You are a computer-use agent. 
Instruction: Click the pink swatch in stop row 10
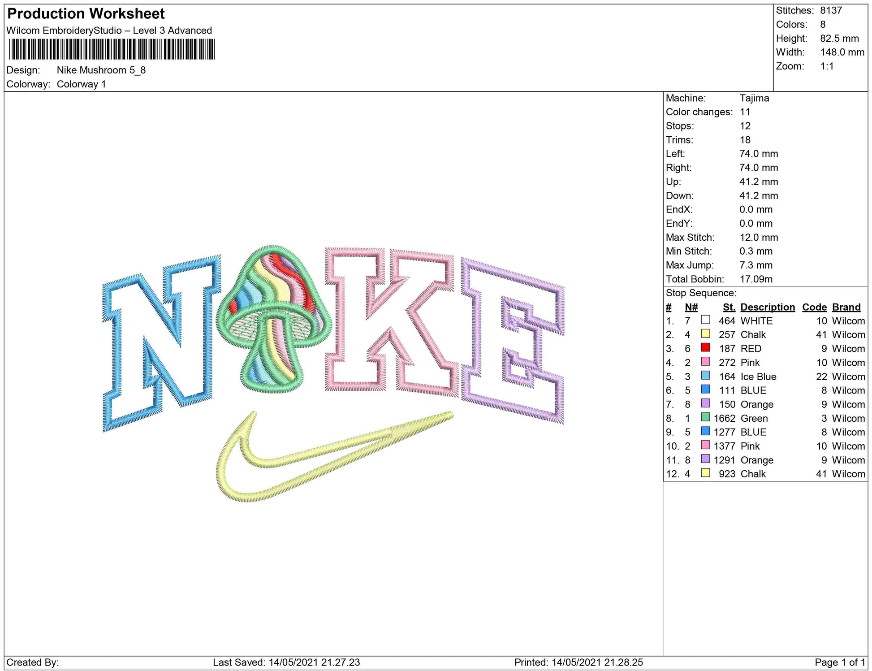tap(705, 445)
